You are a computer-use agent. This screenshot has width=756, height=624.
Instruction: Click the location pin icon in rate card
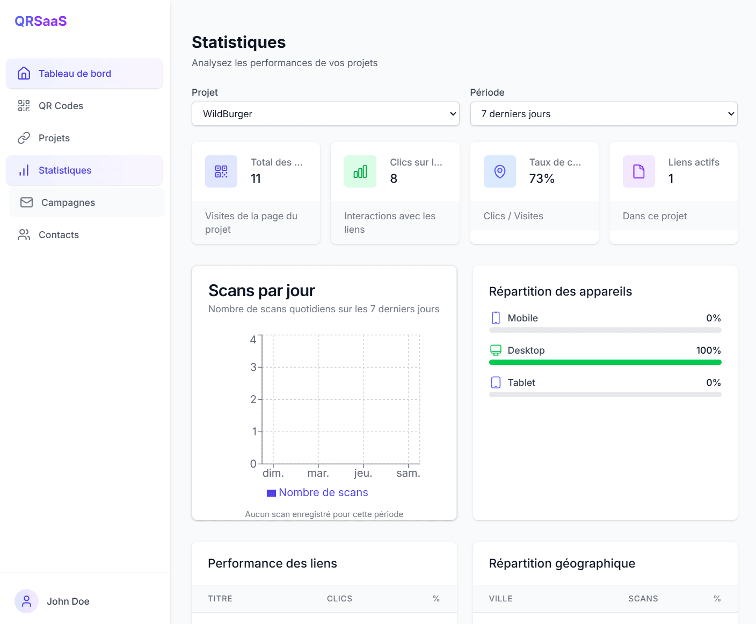[x=499, y=171]
